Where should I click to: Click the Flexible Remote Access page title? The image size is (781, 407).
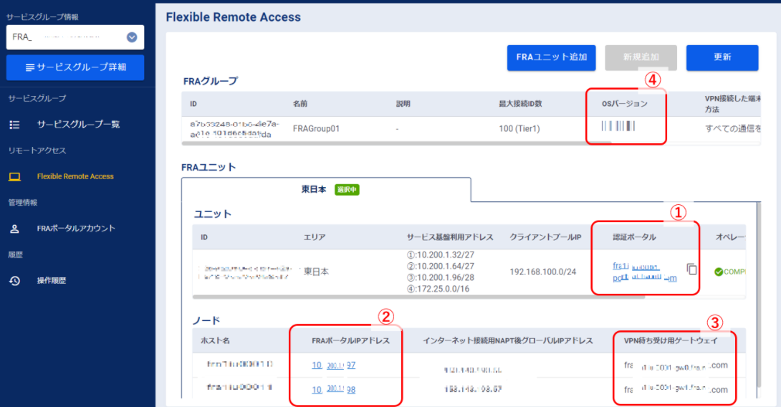[233, 17]
